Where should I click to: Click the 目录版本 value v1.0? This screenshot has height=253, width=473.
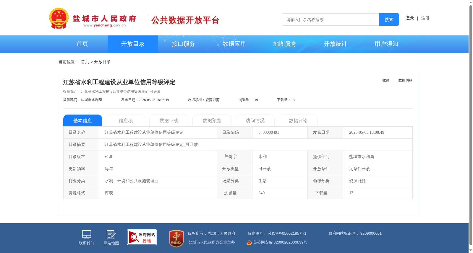pyautogui.click(x=108, y=157)
